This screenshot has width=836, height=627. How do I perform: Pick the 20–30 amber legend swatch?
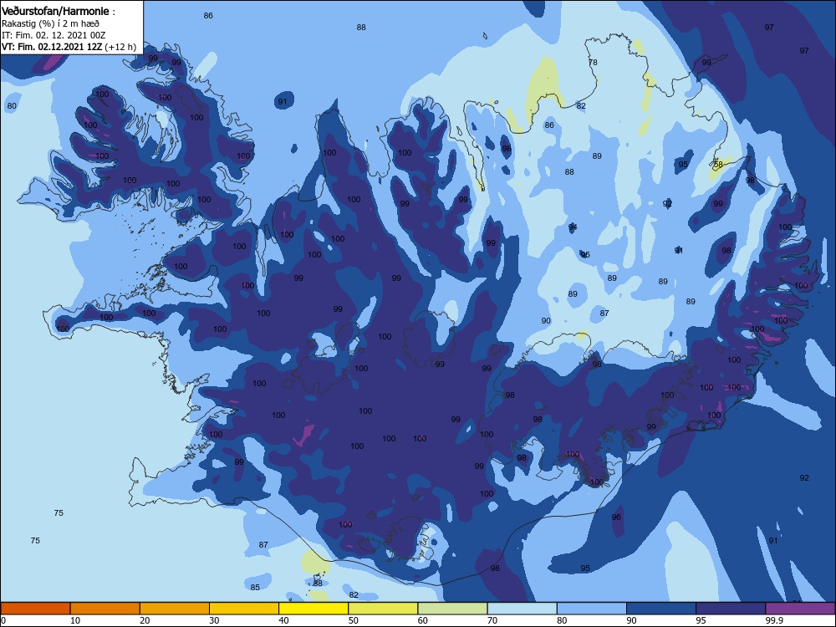pyautogui.click(x=175, y=609)
